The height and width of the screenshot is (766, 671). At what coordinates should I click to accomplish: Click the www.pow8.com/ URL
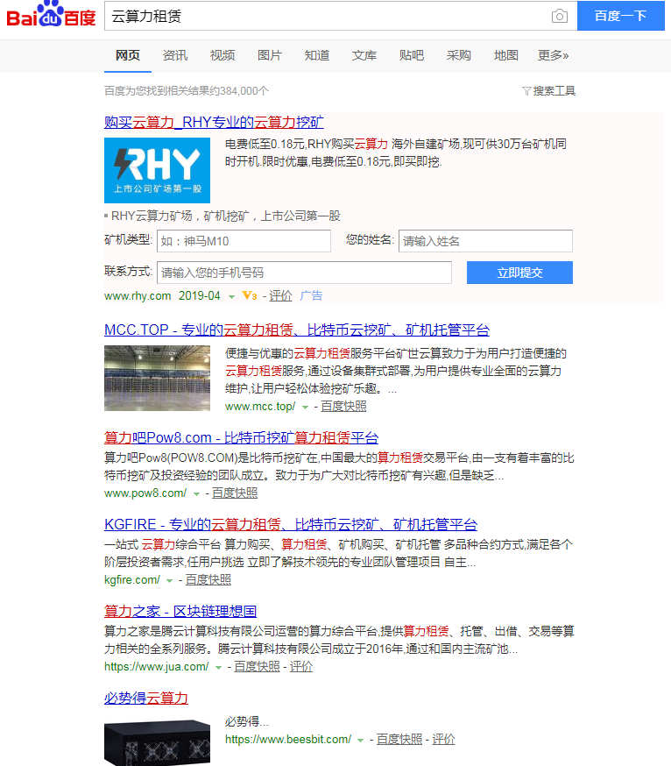click(145, 493)
